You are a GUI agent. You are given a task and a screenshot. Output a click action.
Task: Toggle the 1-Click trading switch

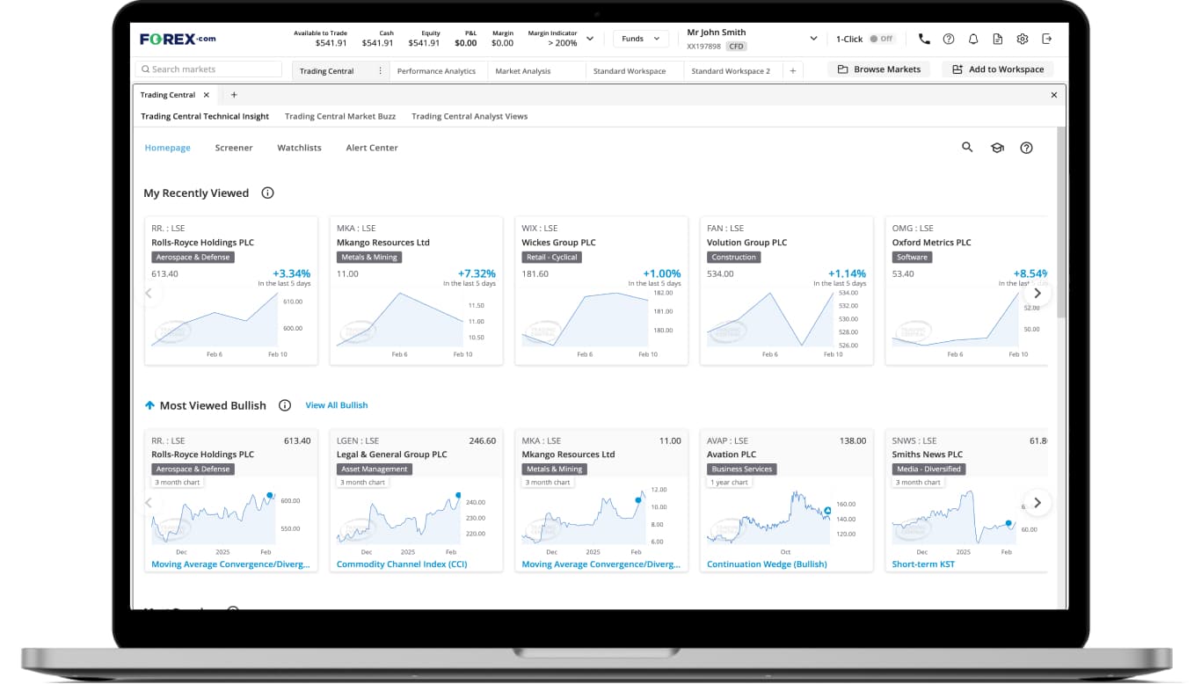[x=880, y=39]
